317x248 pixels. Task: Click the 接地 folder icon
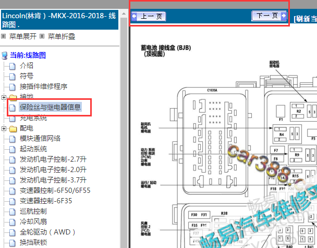click(13, 98)
